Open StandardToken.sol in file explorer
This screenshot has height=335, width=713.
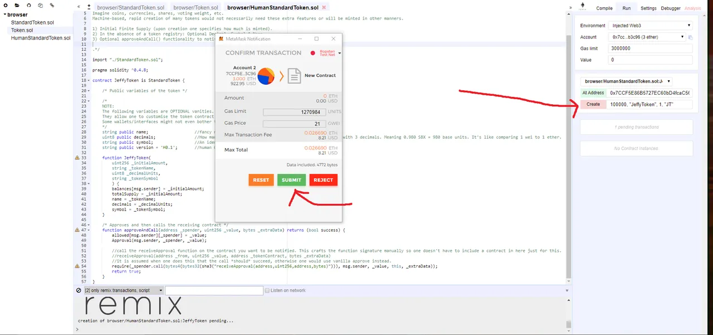point(32,22)
